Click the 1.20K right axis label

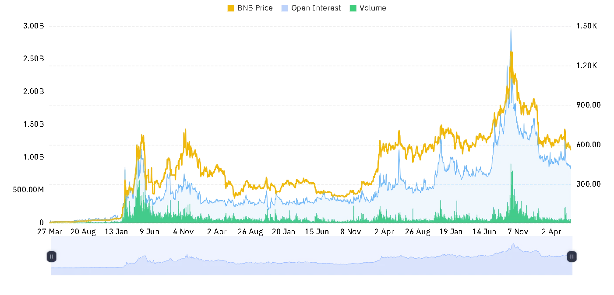click(588, 66)
